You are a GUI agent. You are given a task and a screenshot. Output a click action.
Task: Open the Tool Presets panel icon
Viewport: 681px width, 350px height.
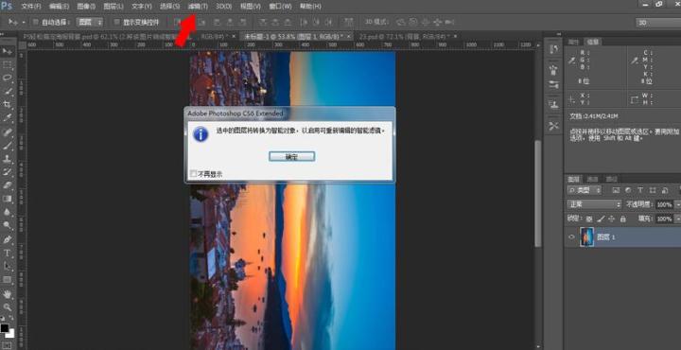click(553, 126)
